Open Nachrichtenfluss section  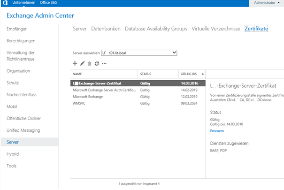[22, 95]
